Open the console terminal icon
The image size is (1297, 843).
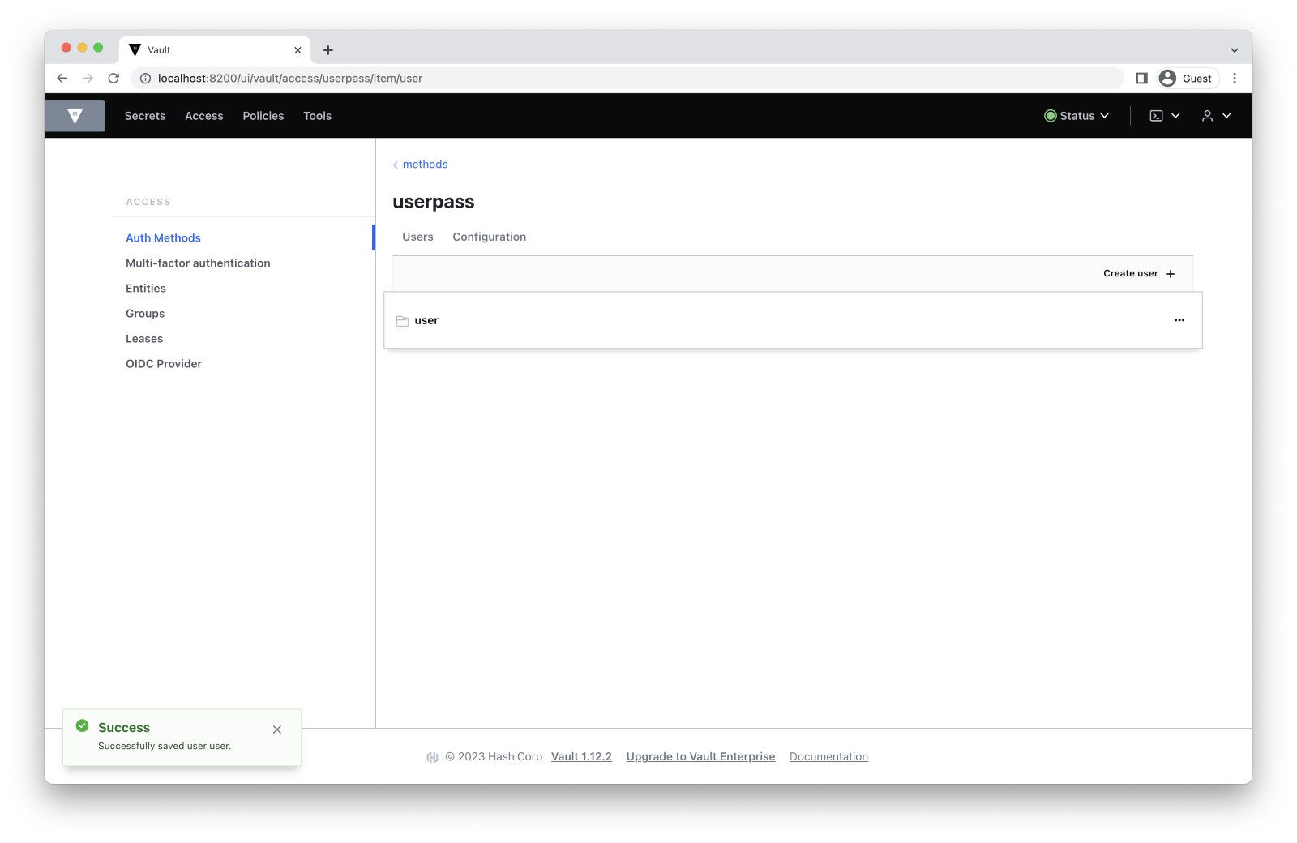1157,116
